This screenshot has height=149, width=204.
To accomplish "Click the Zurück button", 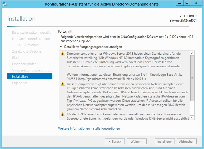I will (x=115, y=141).
